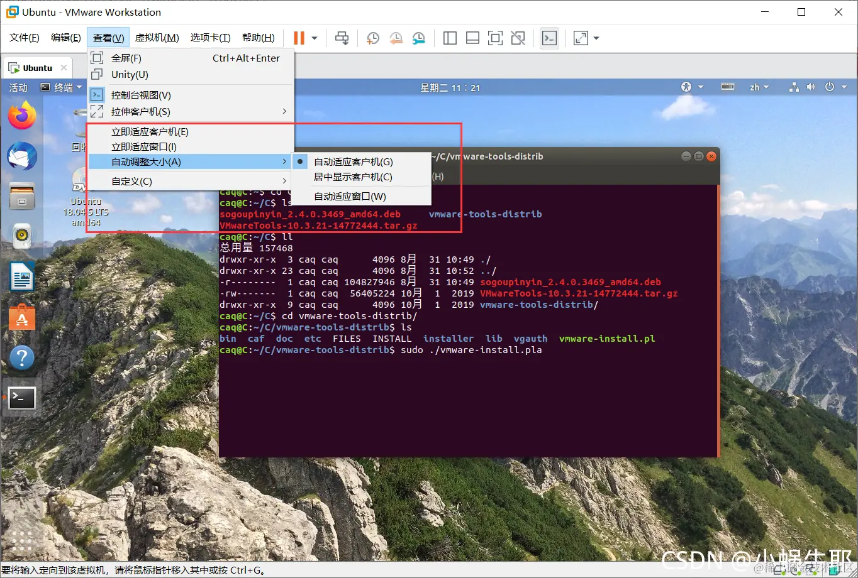Image resolution: width=858 pixels, height=578 pixels.
Task: Select 立即适应客户机(E) menu entry
Action: pos(191,131)
